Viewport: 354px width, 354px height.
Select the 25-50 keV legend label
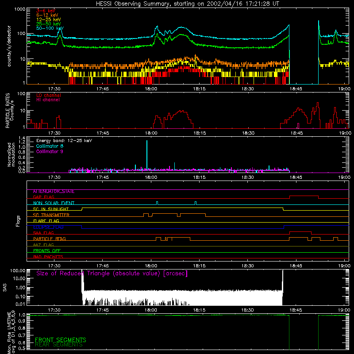(x=49, y=24)
